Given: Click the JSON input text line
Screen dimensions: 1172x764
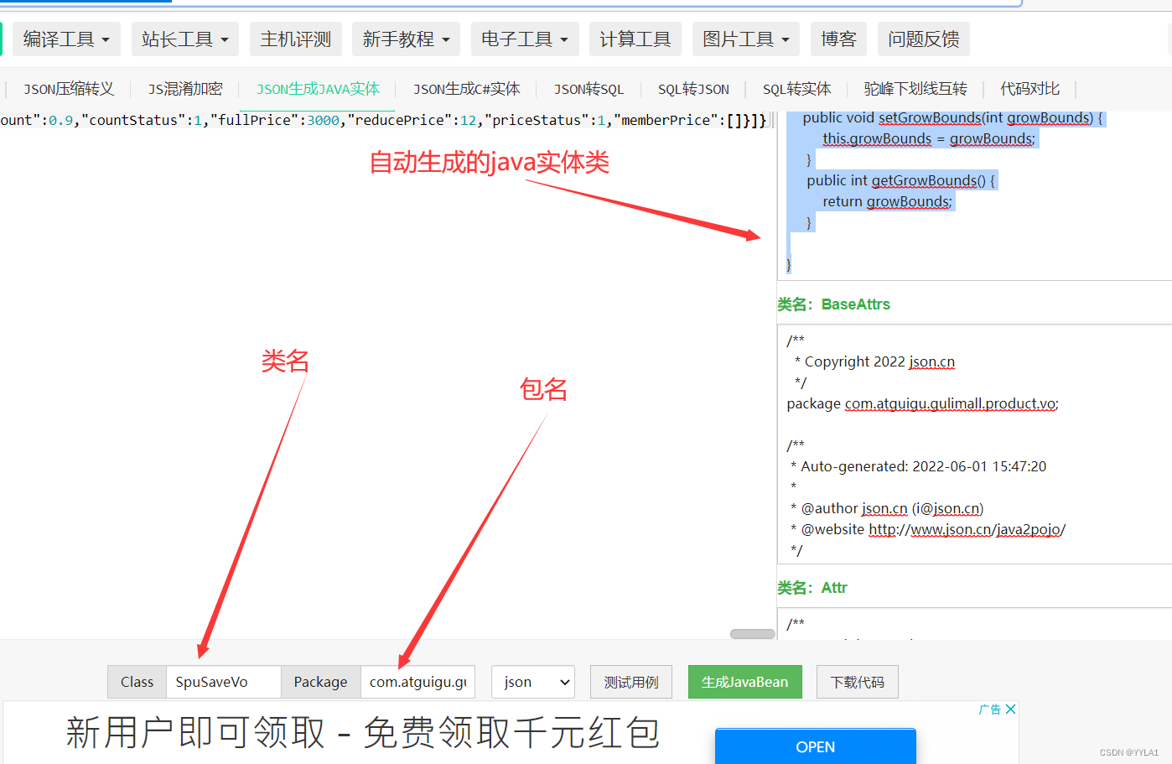Looking at the screenshot, I should pyautogui.click(x=384, y=120).
